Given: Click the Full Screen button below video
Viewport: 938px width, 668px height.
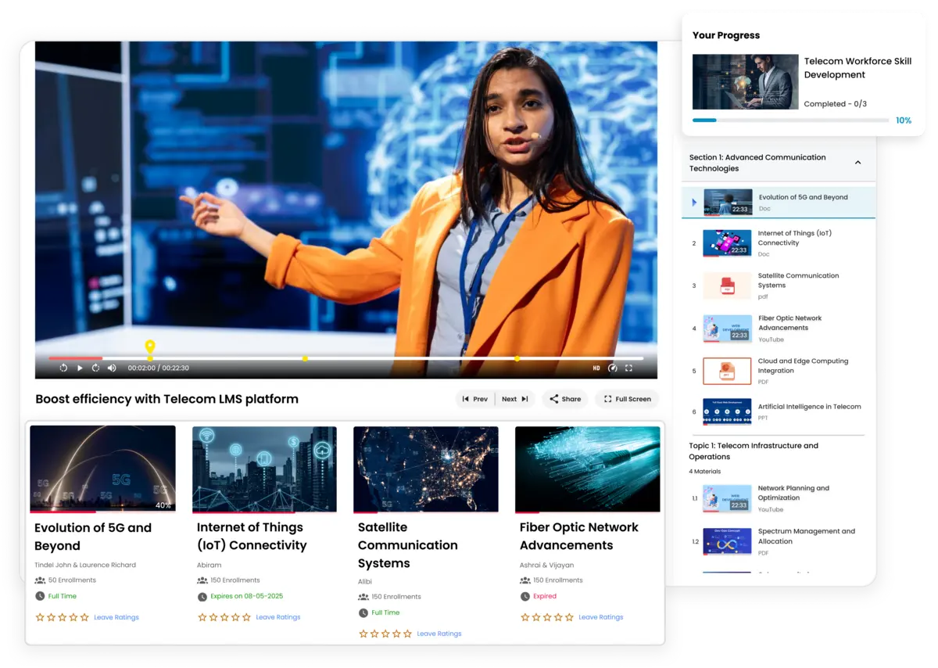Looking at the screenshot, I should [x=626, y=399].
